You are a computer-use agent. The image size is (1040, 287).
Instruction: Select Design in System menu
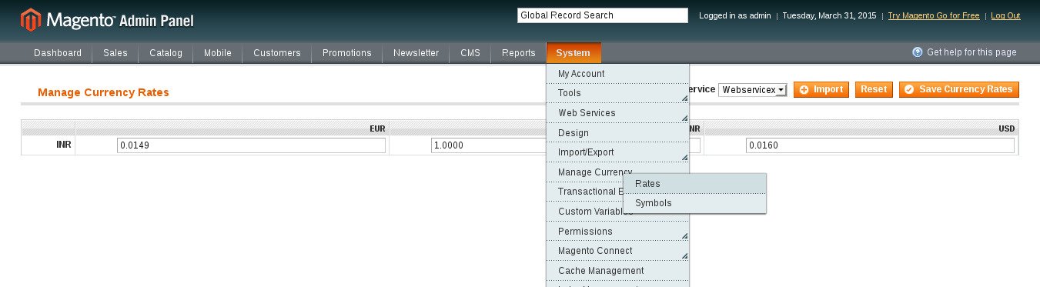[617, 133]
